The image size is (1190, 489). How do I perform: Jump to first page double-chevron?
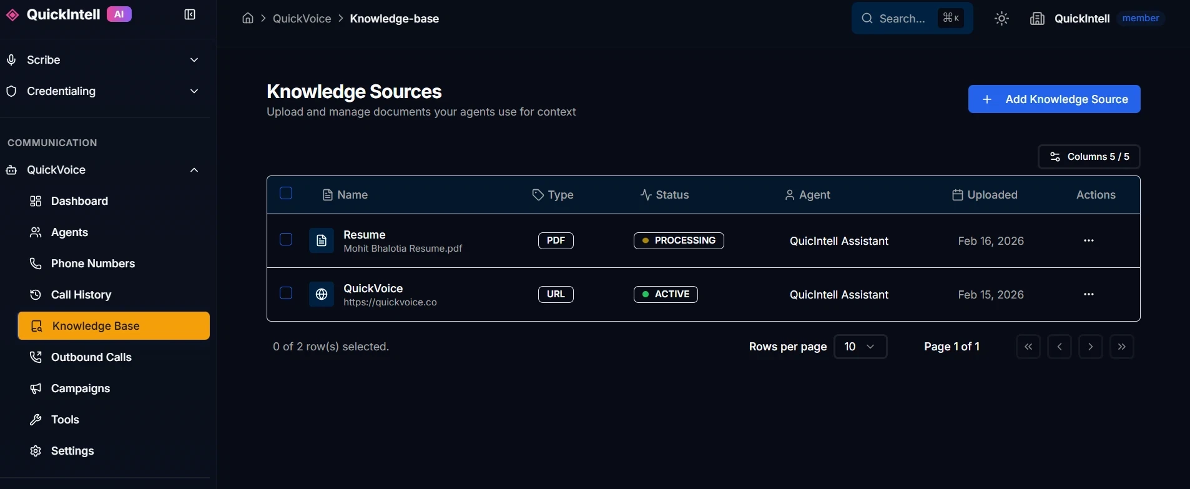(1028, 347)
